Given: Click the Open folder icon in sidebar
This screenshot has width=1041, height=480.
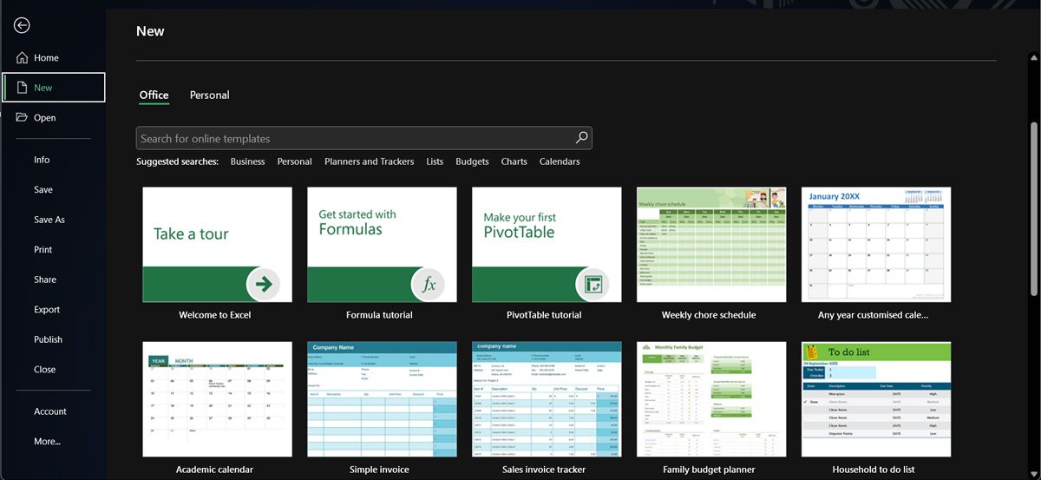Looking at the screenshot, I should tap(23, 118).
